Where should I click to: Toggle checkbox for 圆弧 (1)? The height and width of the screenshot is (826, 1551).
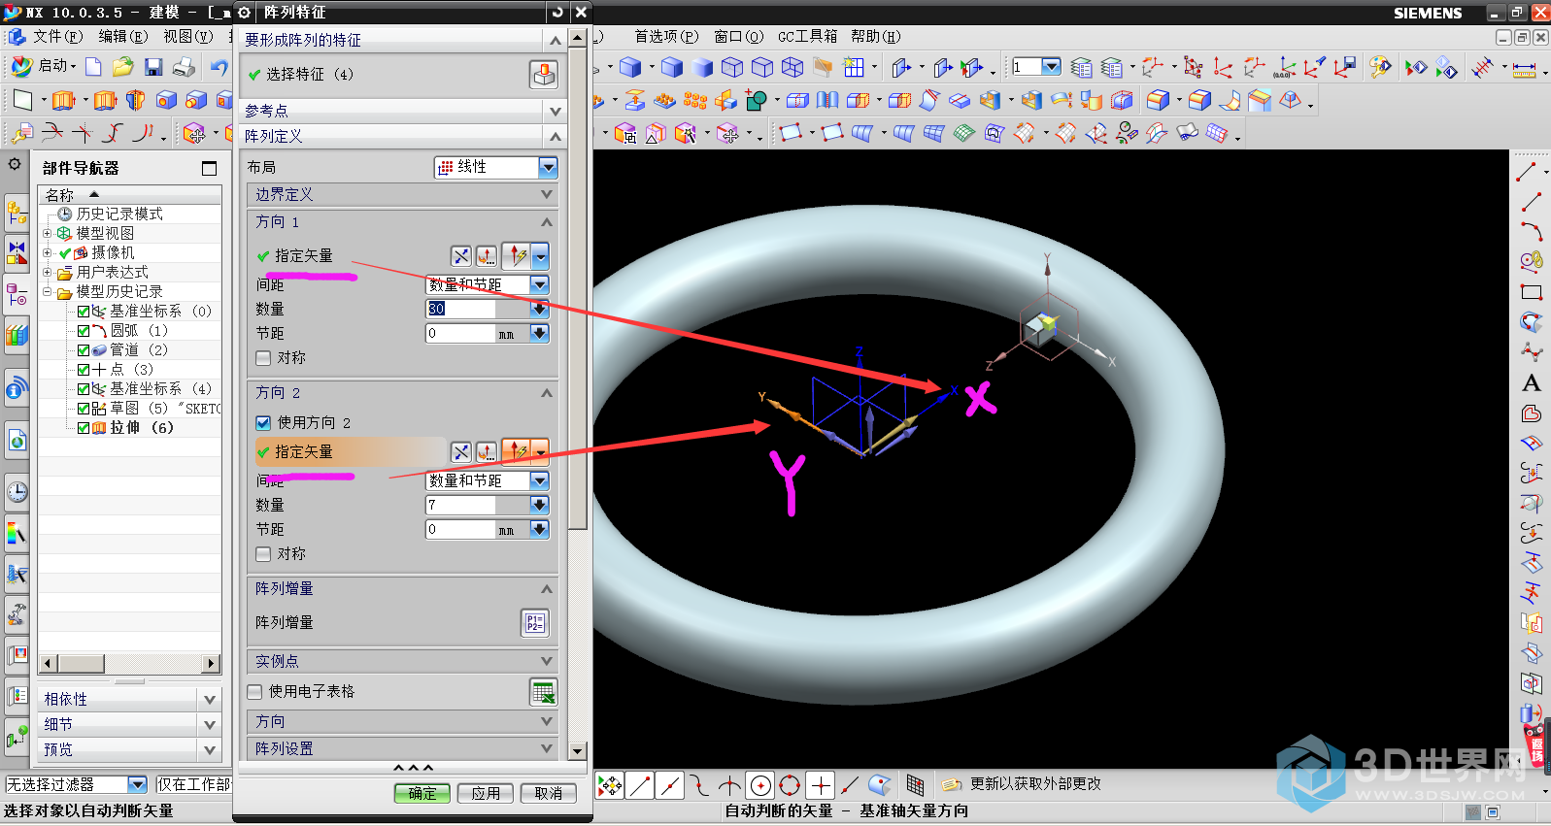pyautogui.click(x=84, y=331)
